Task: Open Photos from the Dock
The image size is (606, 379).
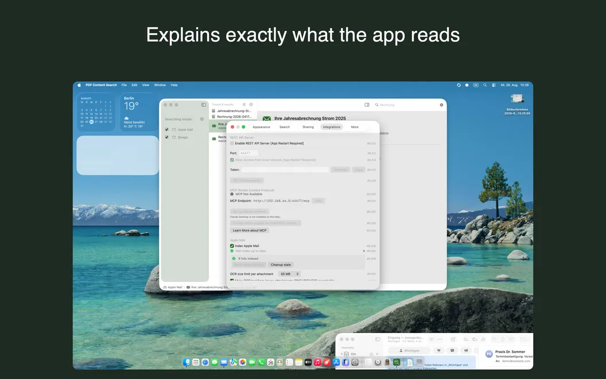Action: click(243, 362)
